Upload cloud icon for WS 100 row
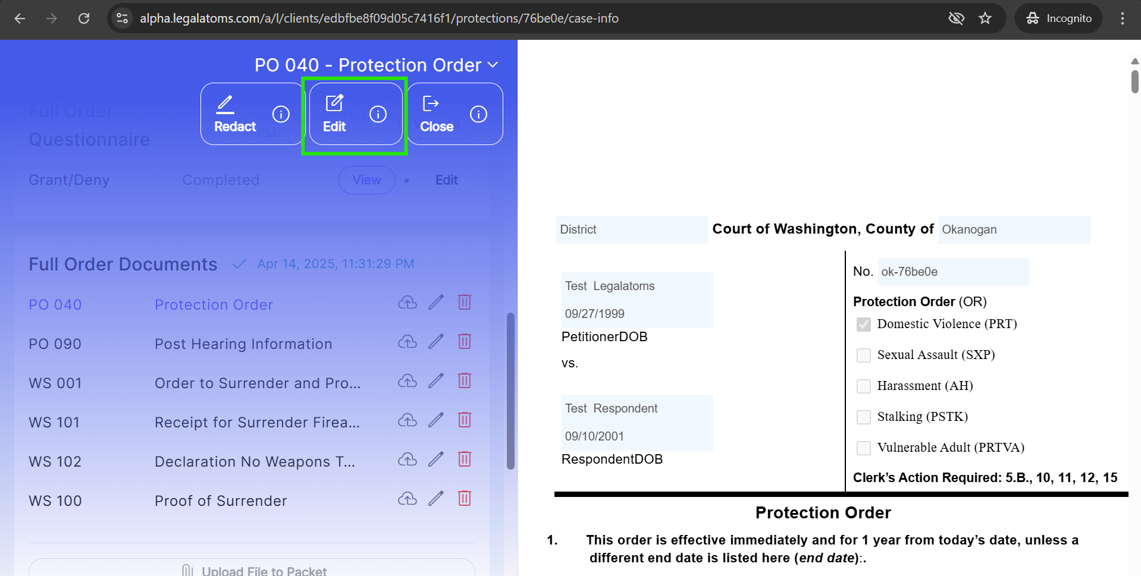Viewport: 1141px width, 576px height. click(x=407, y=499)
